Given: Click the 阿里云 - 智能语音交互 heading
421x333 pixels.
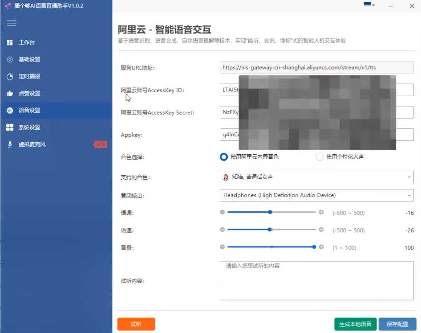Looking at the screenshot, I should (165, 29).
